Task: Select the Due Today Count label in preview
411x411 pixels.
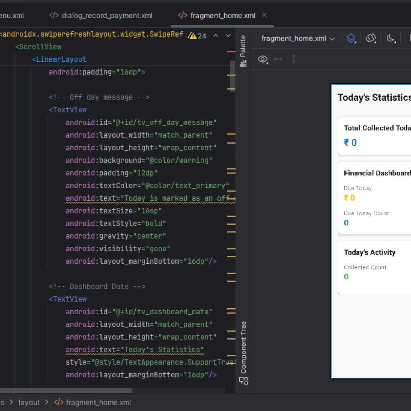Action: pyautogui.click(x=366, y=214)
